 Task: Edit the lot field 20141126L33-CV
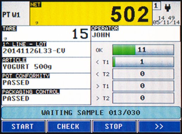(x=46, y=49)
